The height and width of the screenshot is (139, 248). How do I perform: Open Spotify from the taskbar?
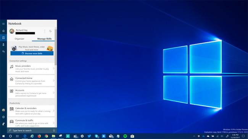point(125,136)
